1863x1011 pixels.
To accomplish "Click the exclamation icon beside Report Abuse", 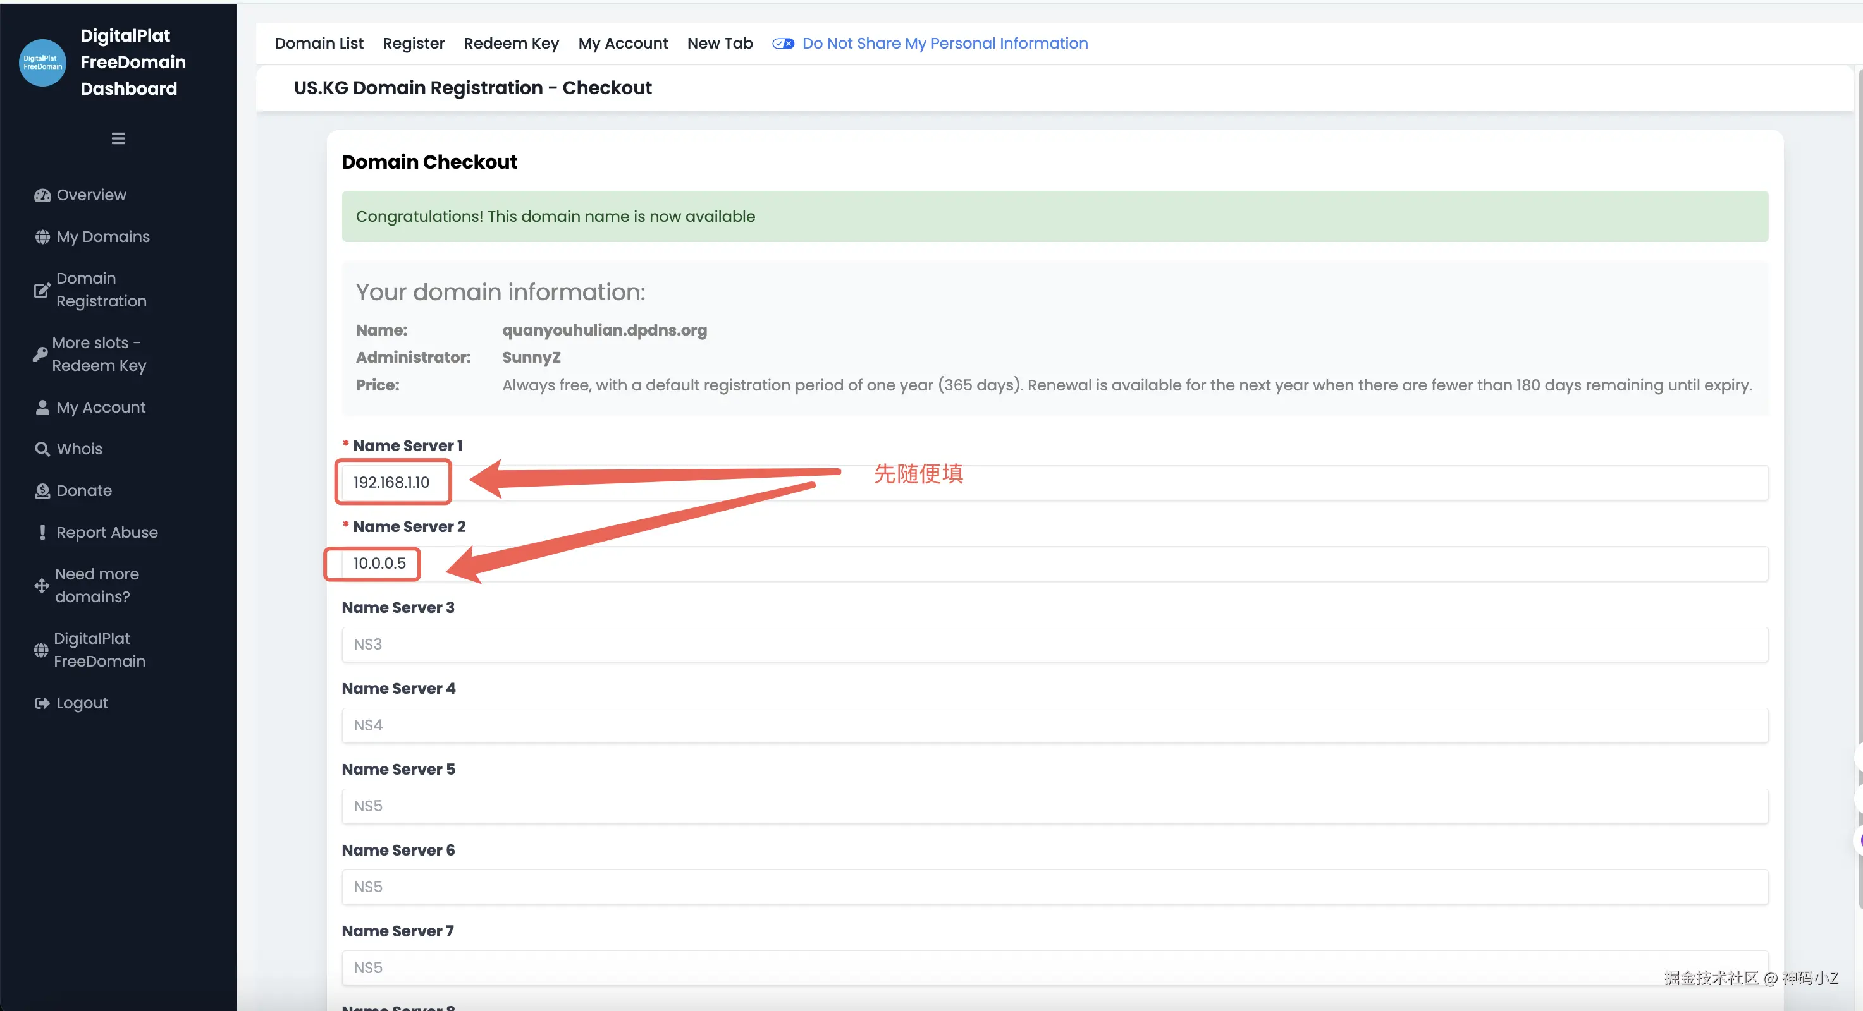I will (x=42, y=533).
